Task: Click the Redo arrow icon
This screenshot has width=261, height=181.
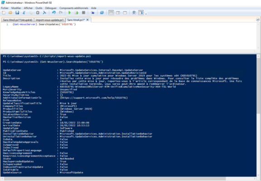Action: click(61, 13)
